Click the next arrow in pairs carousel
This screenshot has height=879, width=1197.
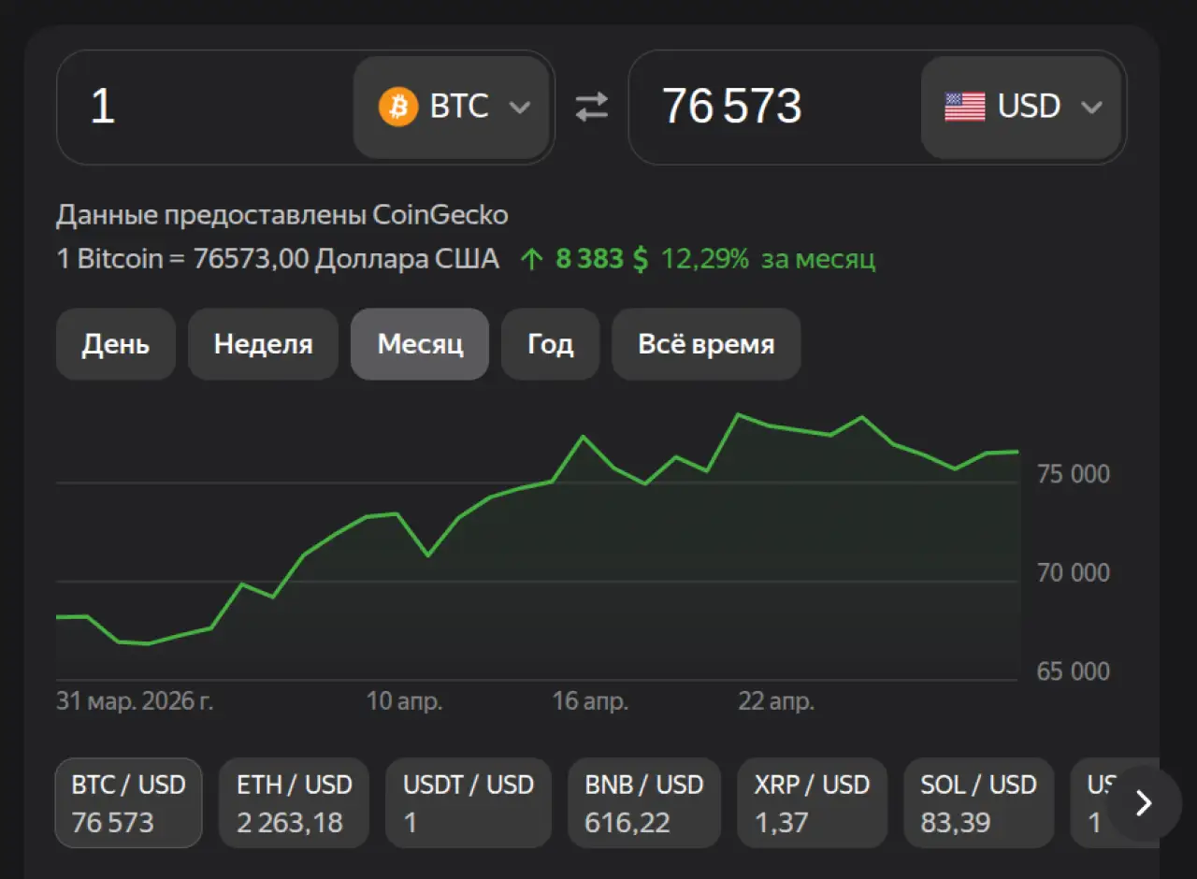(1144, 803)
